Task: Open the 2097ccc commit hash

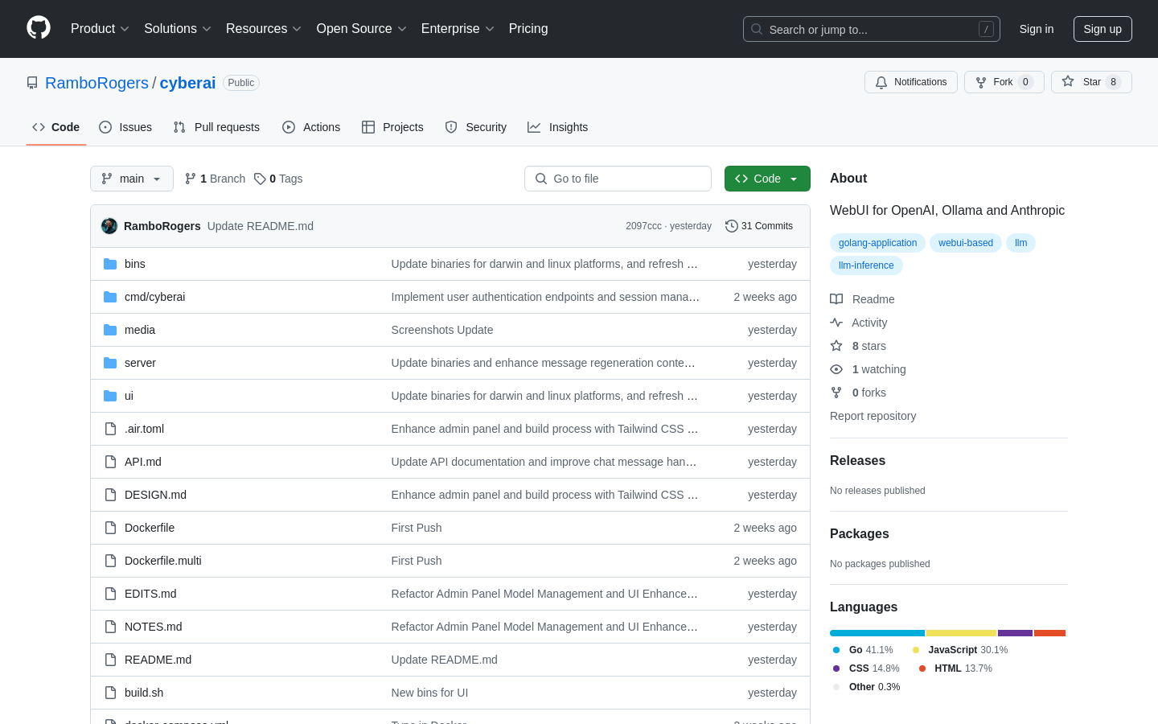Action: [x=643, y=226]
